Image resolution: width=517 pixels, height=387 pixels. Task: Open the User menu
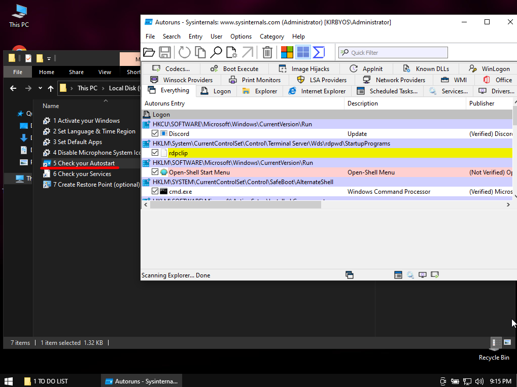(216, 37)
